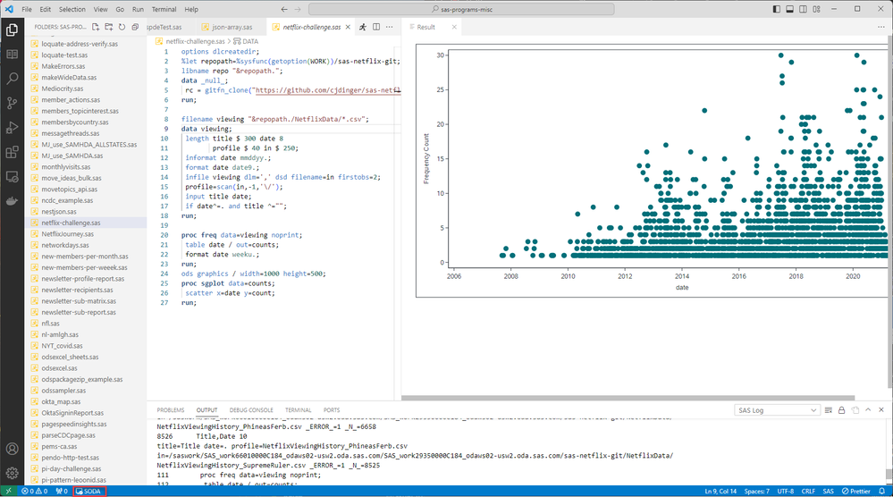The width and height of the screenshot is (893, 497).
Task: Click the SODA profile in status bar
Action: pos(90,491)
